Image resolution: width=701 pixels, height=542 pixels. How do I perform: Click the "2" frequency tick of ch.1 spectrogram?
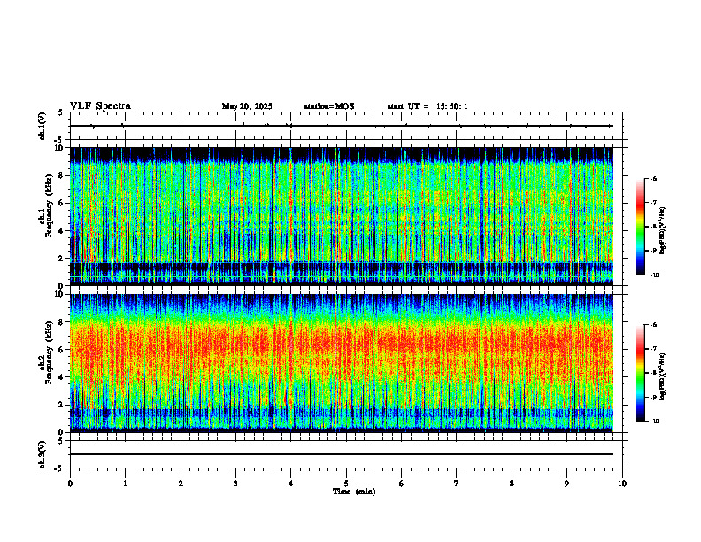(x=62, y=258)
